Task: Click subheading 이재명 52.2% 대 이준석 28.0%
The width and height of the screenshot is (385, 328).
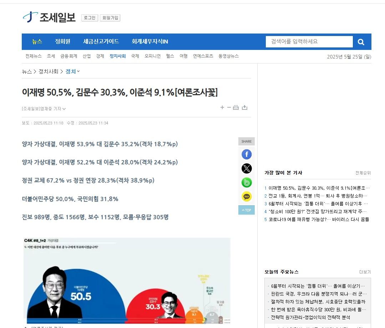Action: pyautogui.click(x=100, y=162)
